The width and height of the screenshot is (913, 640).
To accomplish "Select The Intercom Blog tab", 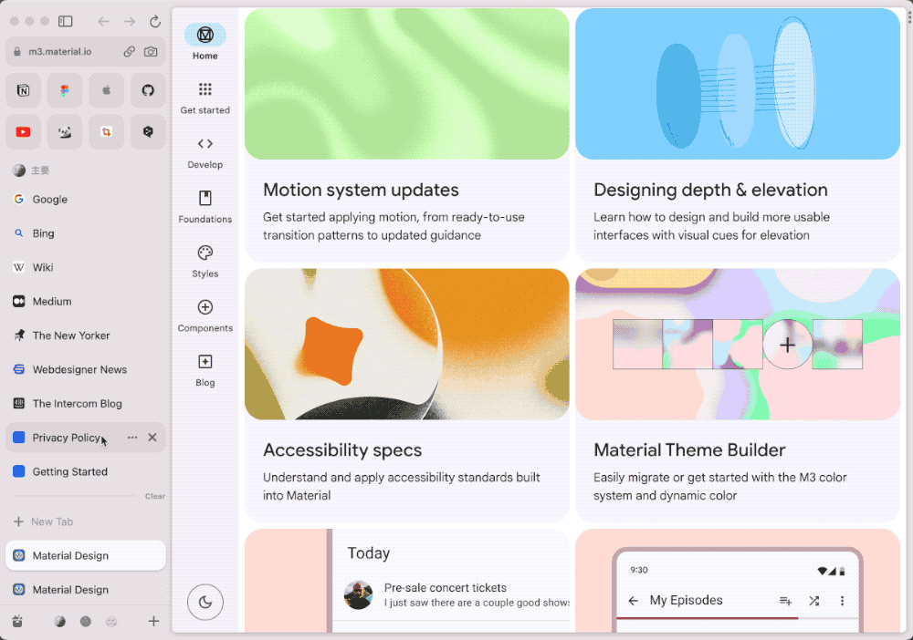I will click(86, 403).
